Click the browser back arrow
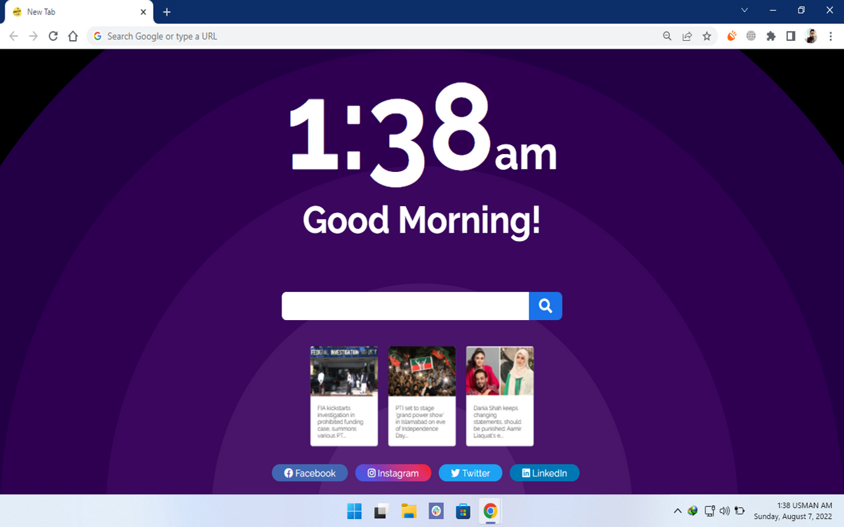 [14, 36]
